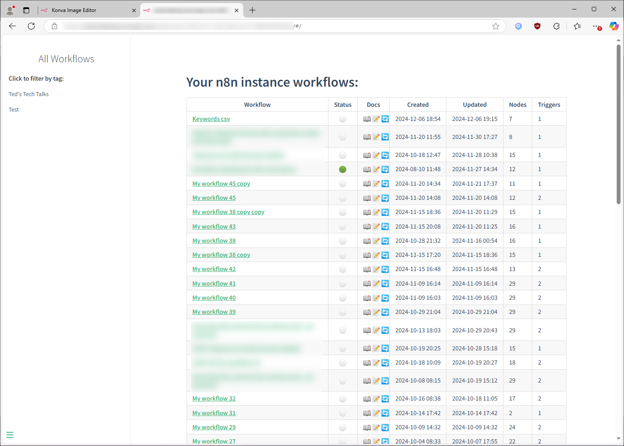Click the status circle for Keywords csv
The width and height of the screenshot is (624, 446).
[x=342, y=119]
